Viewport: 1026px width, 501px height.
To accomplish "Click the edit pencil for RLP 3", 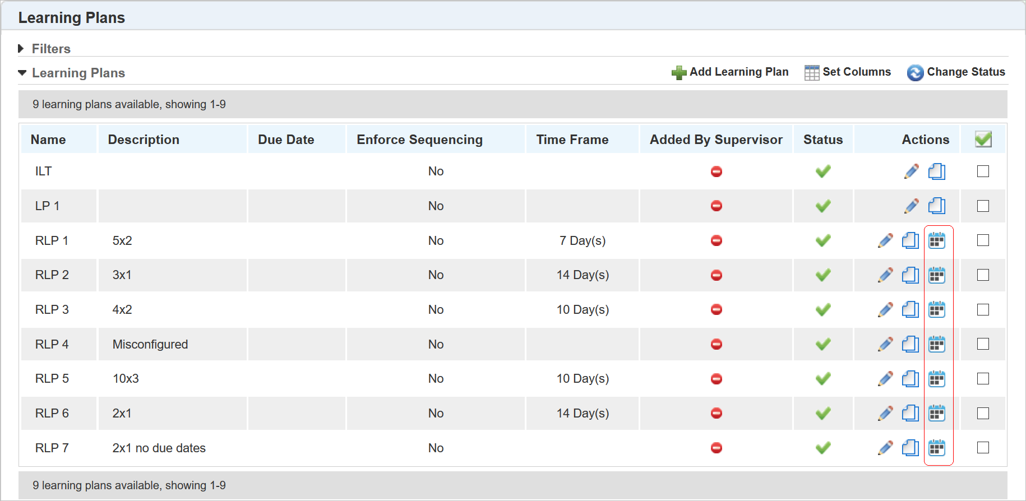I will [x=885, y=309].
